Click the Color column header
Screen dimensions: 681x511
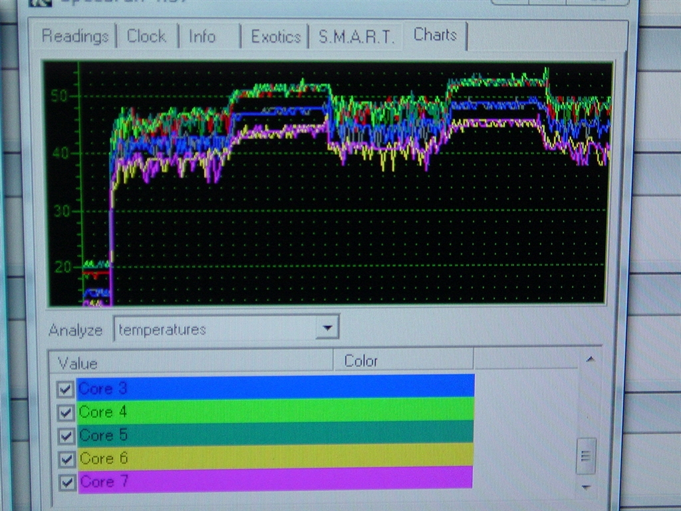coord(361,361)
